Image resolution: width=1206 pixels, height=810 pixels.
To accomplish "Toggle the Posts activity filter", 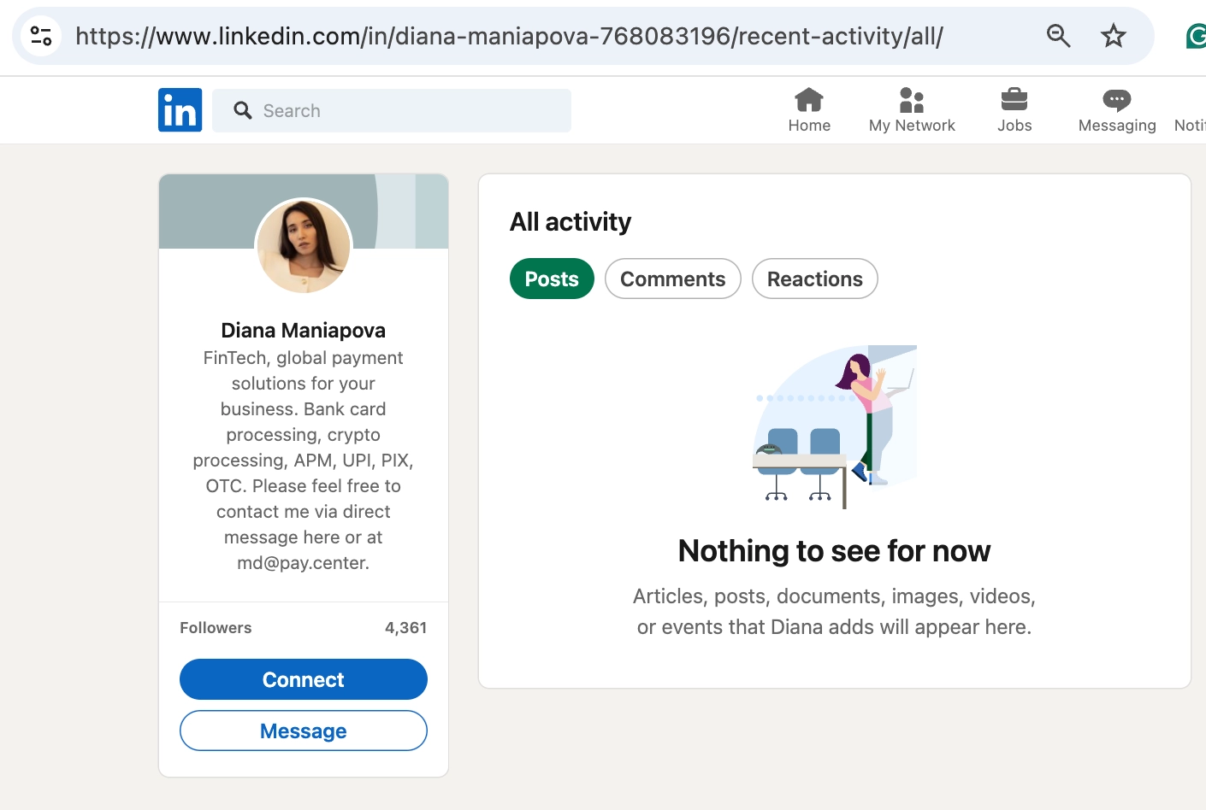I will coord(551,279).
